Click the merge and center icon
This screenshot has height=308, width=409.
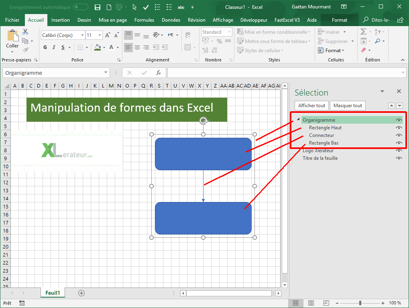[187, 47]
